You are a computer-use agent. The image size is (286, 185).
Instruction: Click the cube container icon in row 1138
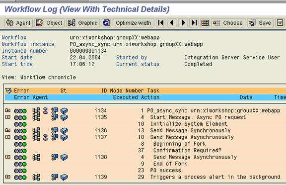(x=64, y=157)
